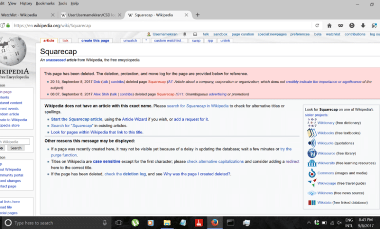
Task: Open the contributions link
Action: click(355, 34)
